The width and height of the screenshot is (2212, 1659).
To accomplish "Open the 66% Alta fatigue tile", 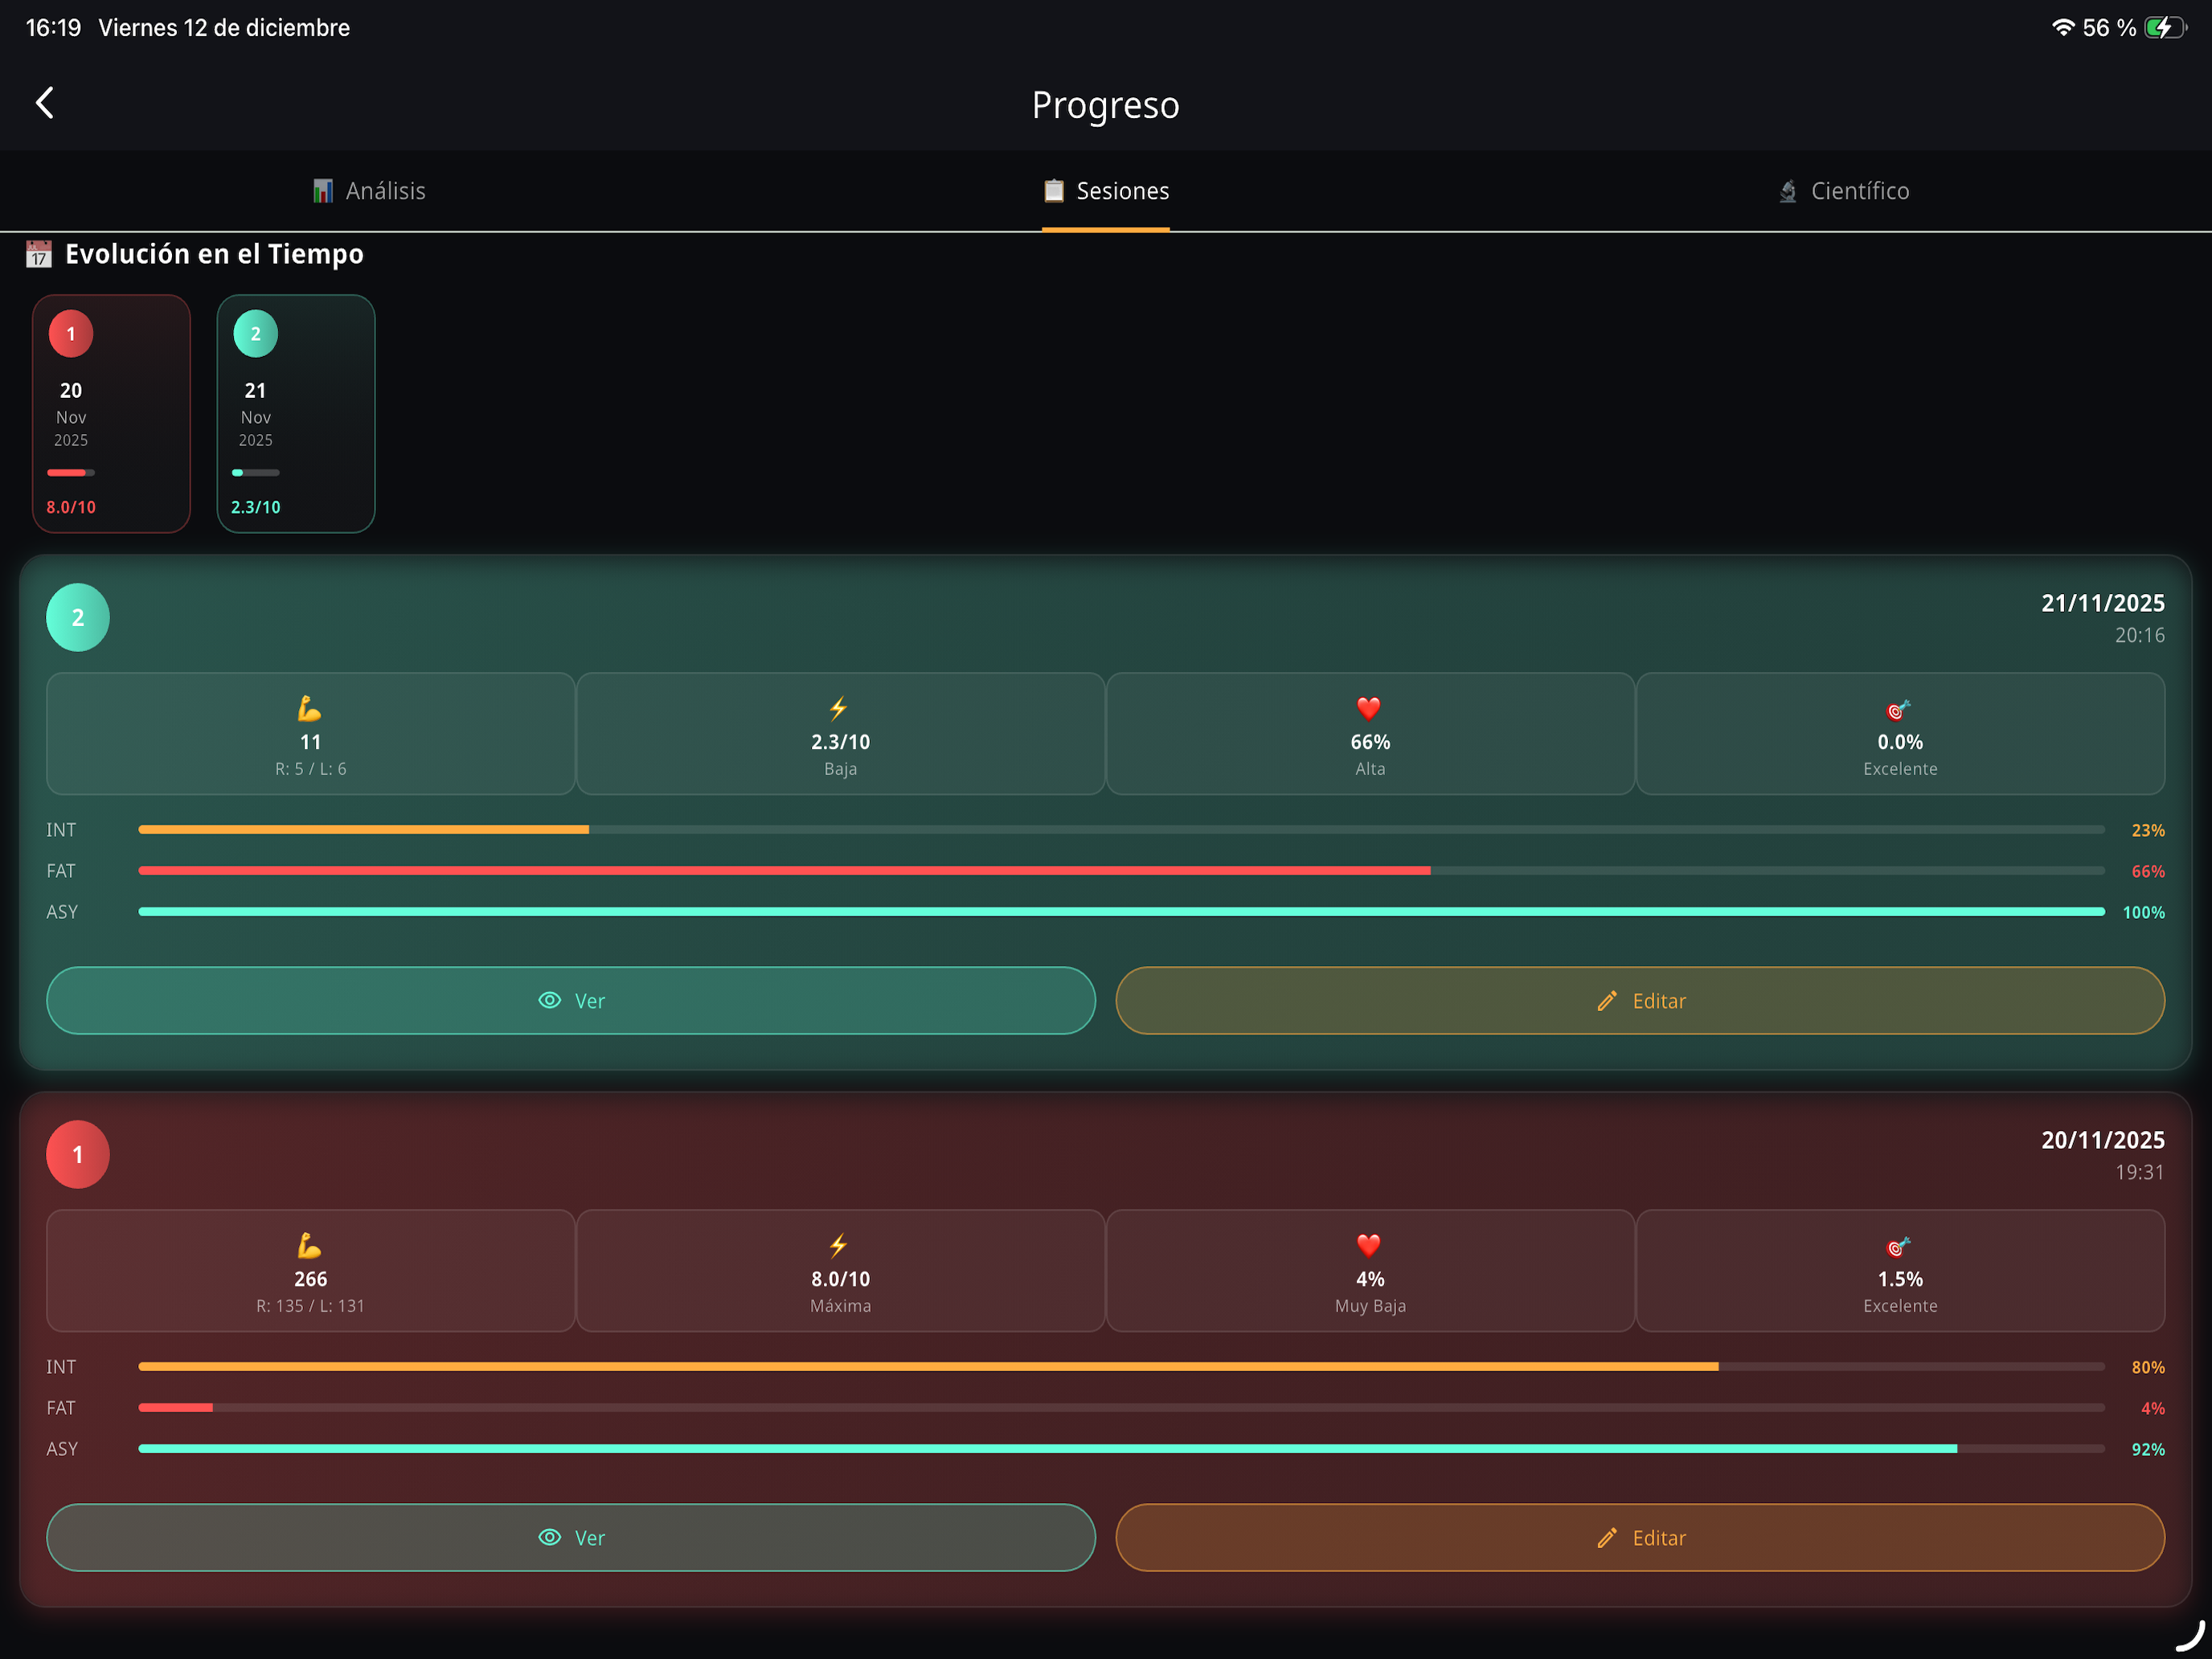I will [1371, 734].
